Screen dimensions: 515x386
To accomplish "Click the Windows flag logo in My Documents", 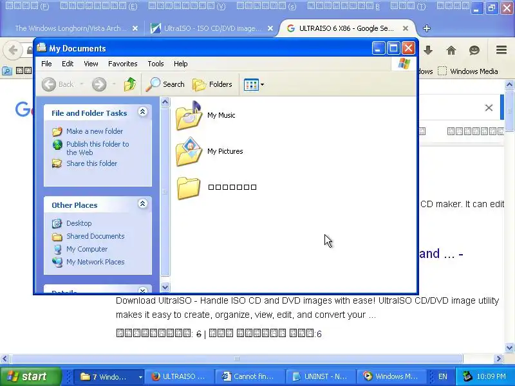I will pyautogui.click(x=404, y=64).
